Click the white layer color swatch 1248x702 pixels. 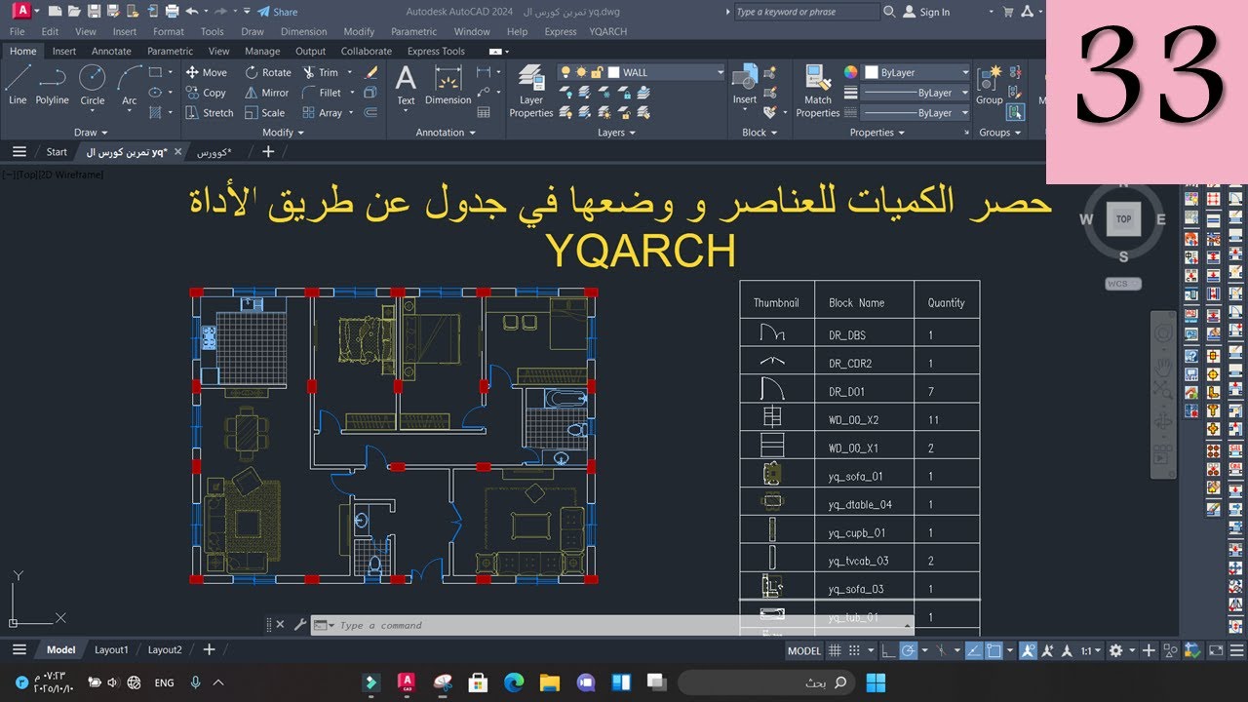coord(613,72)
